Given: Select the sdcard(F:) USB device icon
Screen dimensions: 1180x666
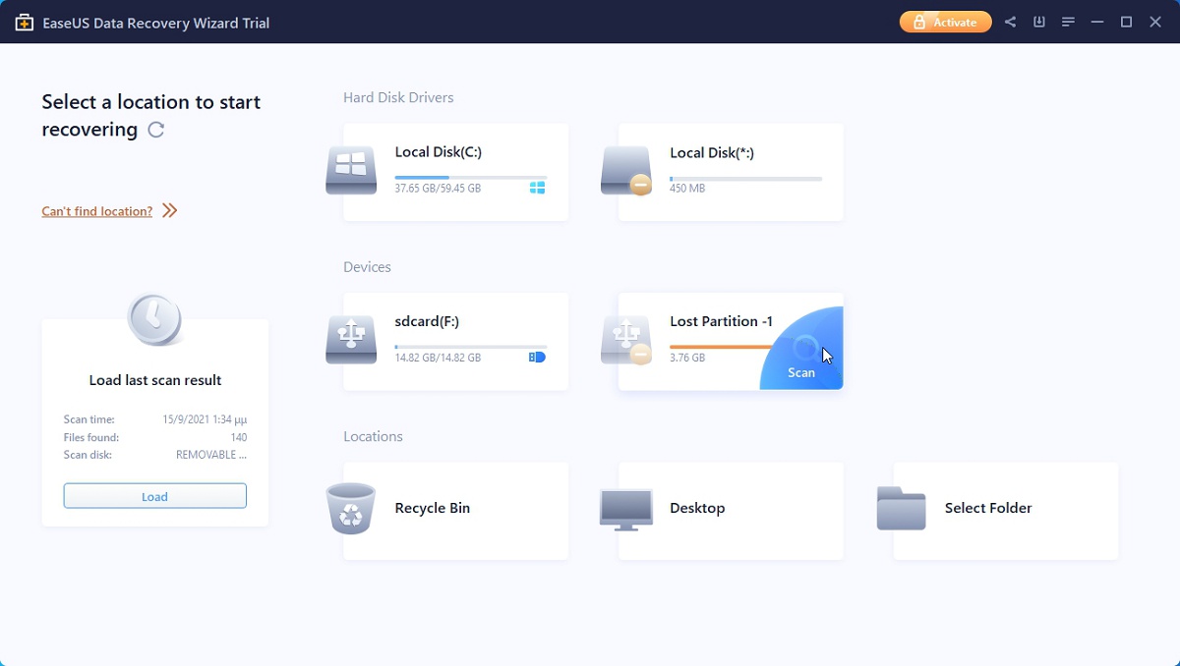Looking at the screenshot, I should tap(351, 340).
